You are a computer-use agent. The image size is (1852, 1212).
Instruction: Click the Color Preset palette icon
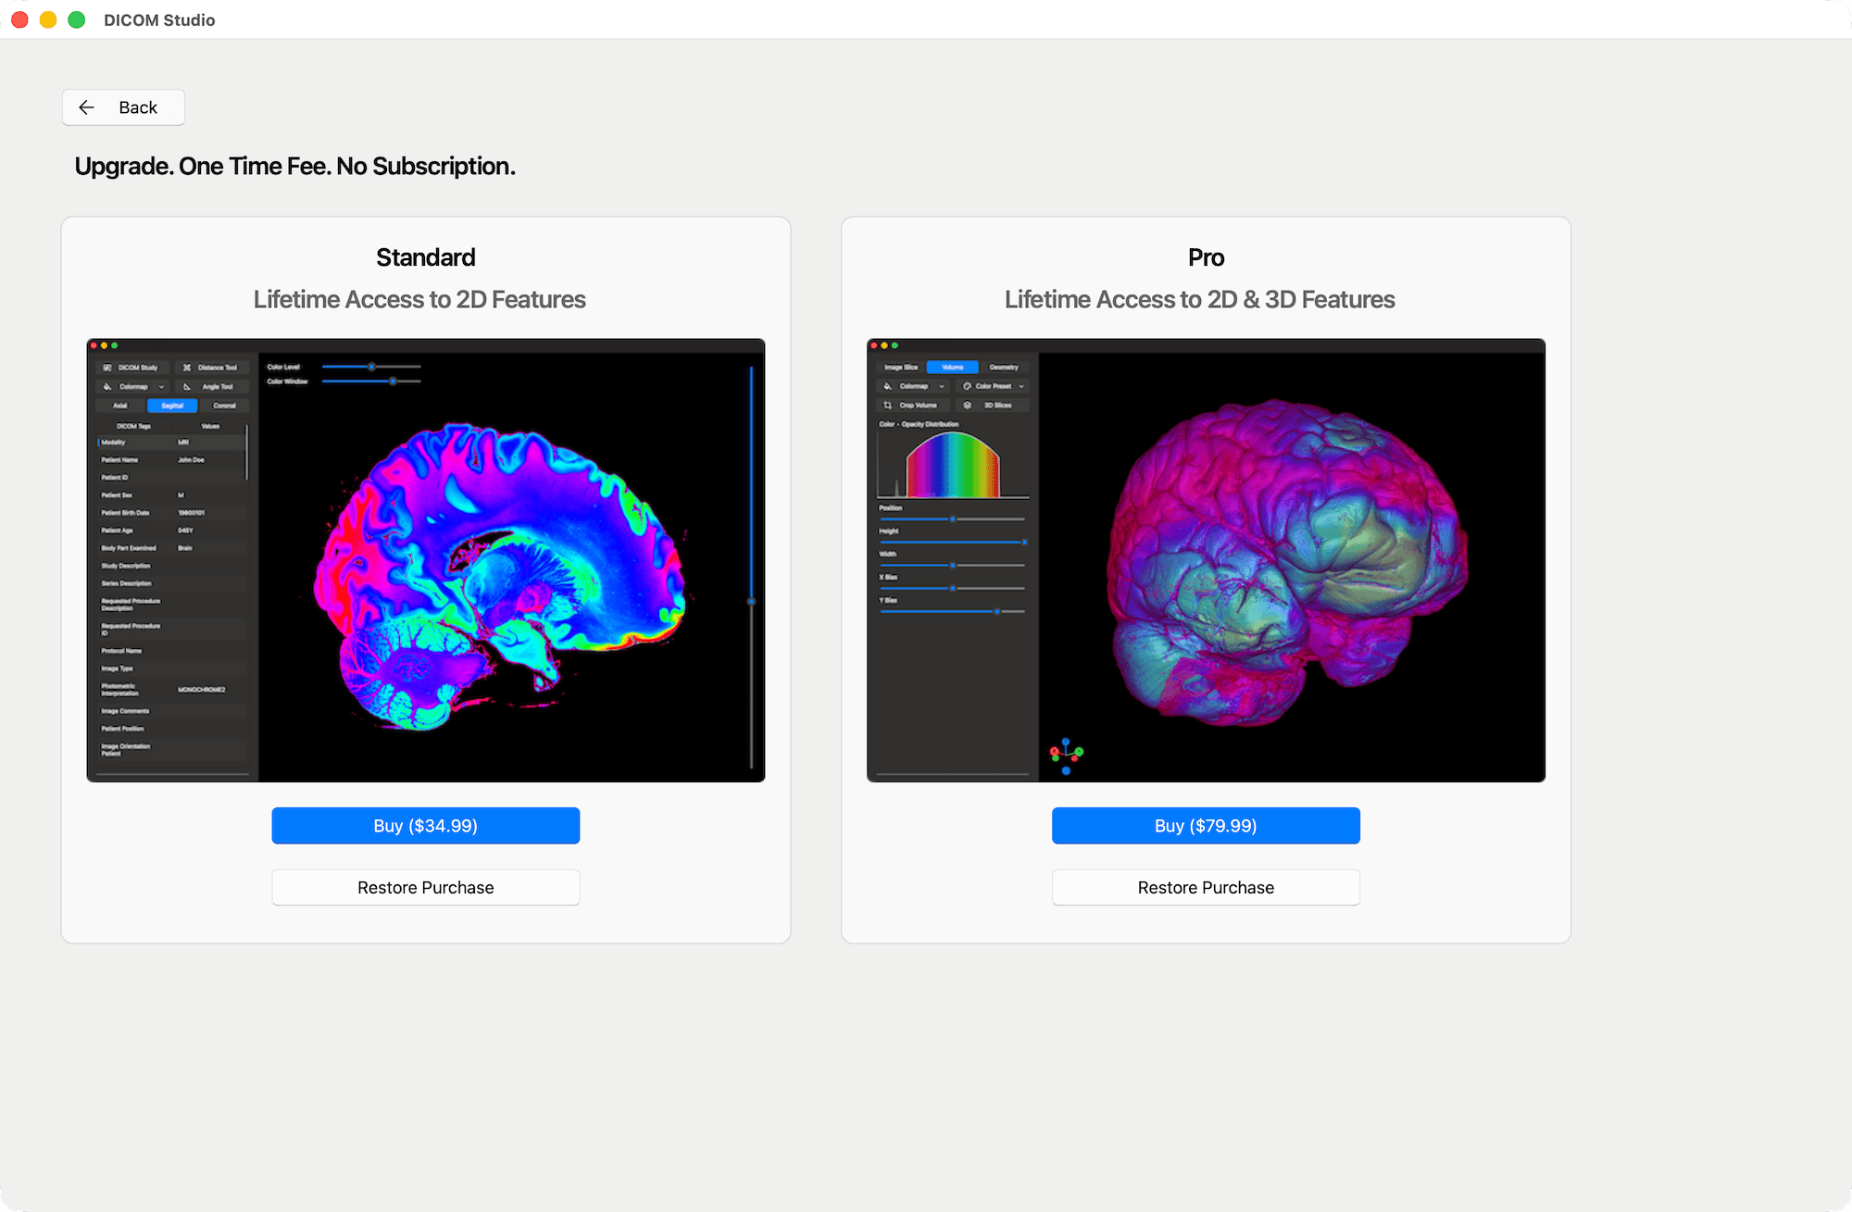point(968,386)
